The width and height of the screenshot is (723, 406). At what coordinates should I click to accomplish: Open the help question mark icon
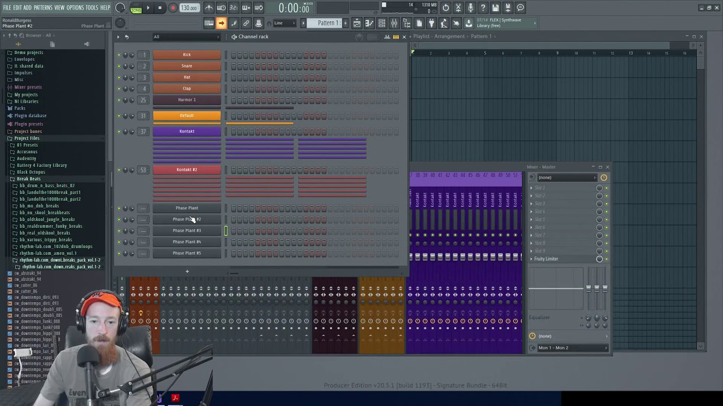pos(483,8)
